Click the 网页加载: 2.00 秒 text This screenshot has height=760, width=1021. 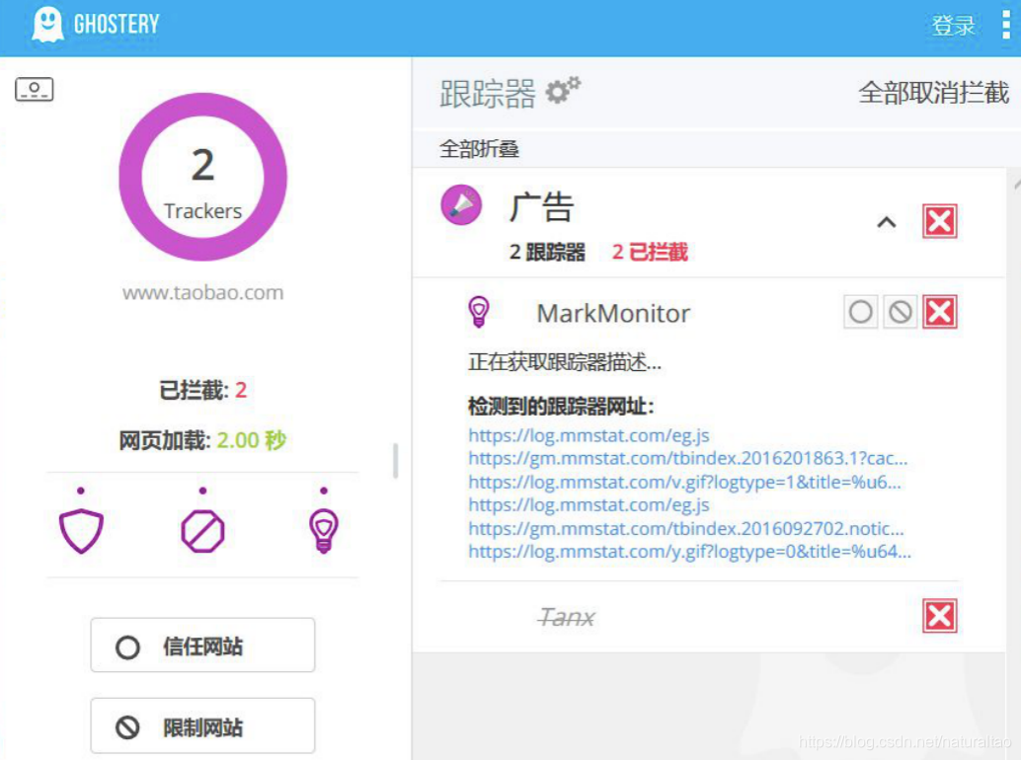202,440
